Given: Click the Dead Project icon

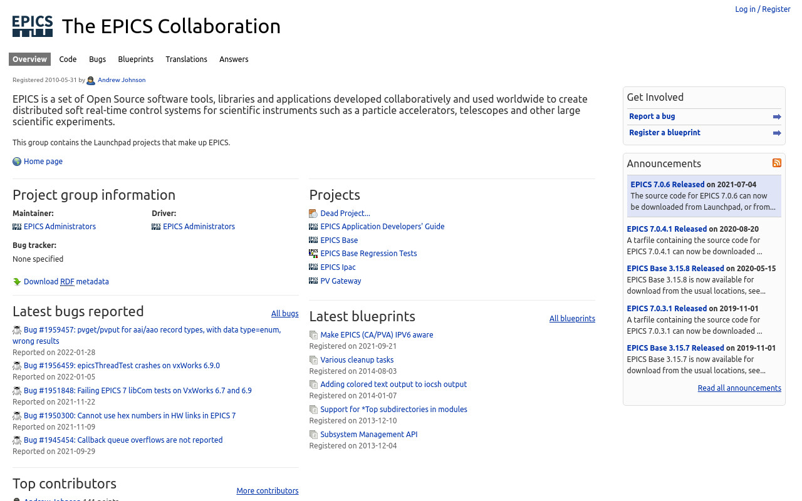Looking at the screenshot, I should [313, 214].
